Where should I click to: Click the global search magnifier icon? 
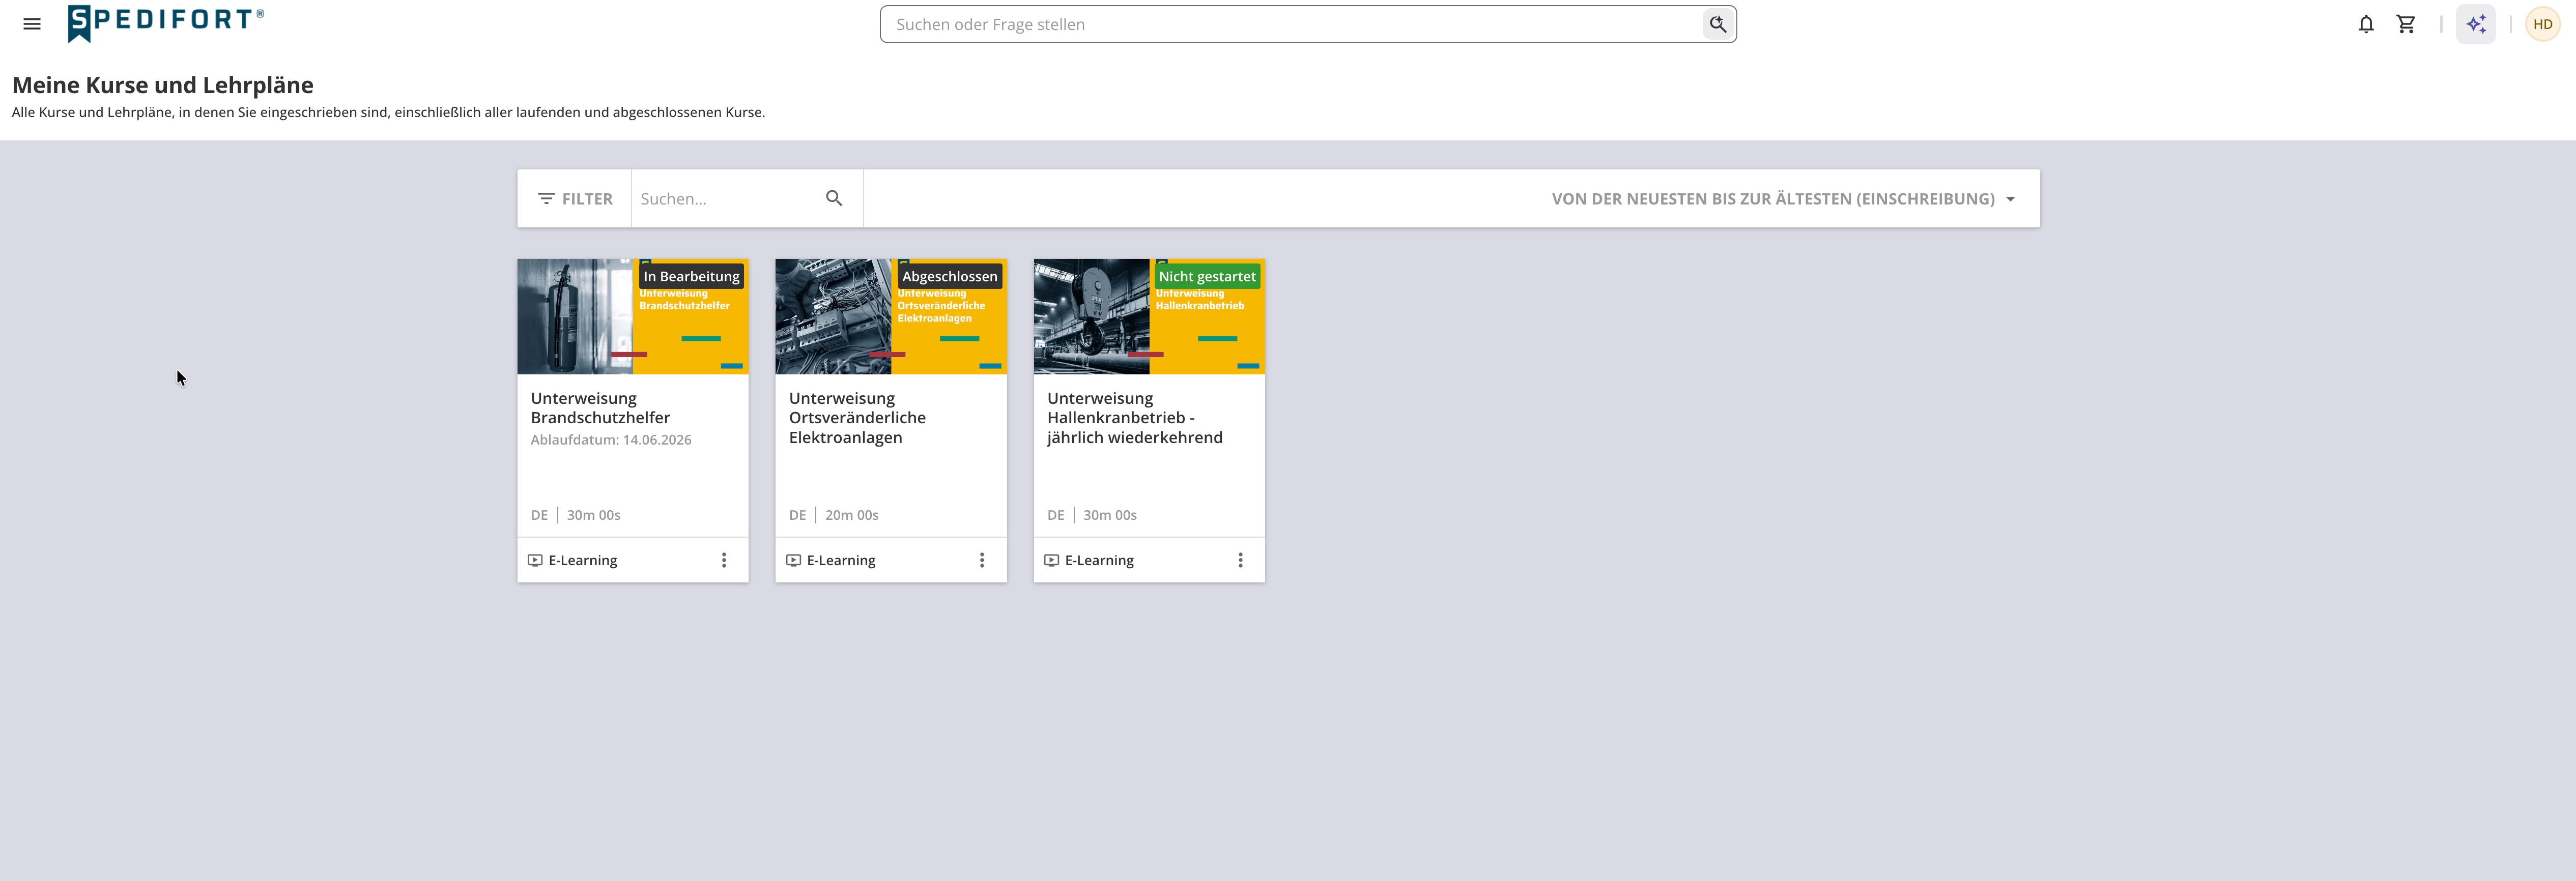(1717, 24)
